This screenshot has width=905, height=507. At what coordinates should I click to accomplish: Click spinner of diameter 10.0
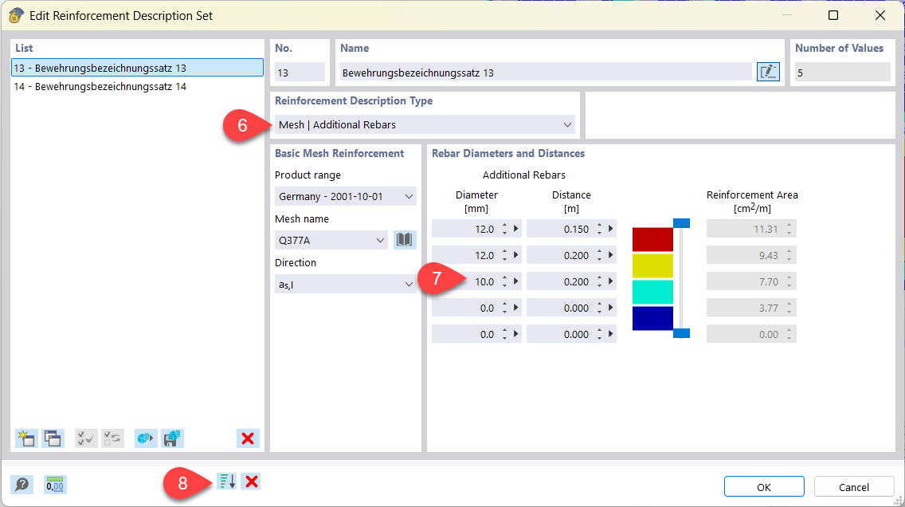click(504, 281)
